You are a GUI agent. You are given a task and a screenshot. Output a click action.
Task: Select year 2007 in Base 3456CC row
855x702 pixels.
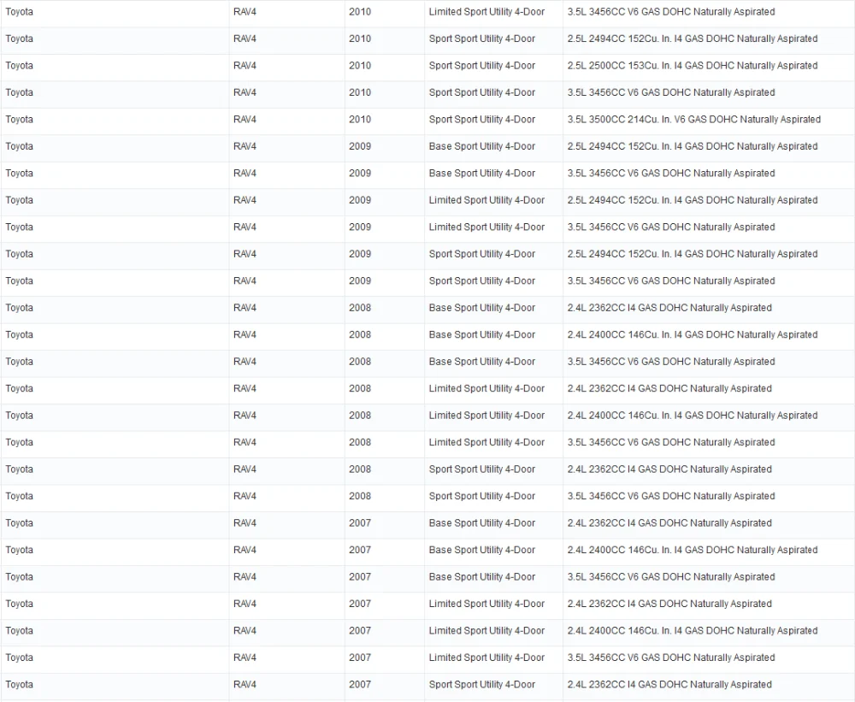click(x=360, y=577)
